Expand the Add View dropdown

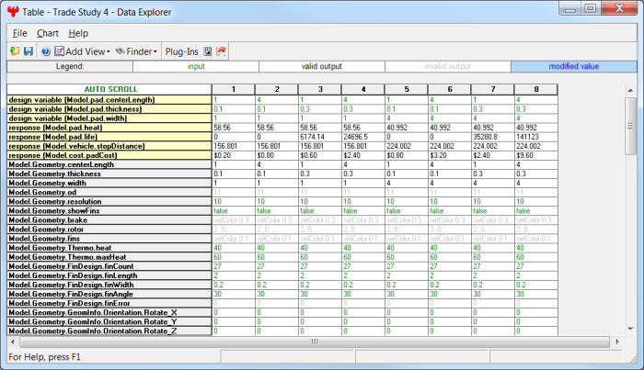[82, 51]
